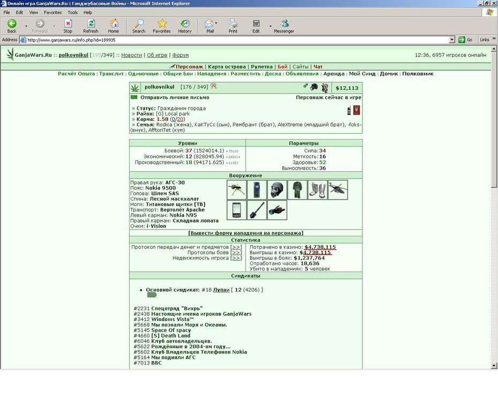Image resolution: width=498 pixels, height=398 pixels.
Task: Click the forest camouflage suit icon
Action: 297,190
